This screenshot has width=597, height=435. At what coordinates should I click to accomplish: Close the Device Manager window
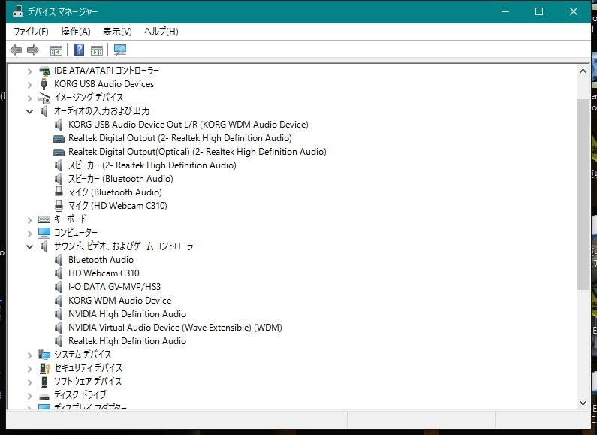coord(574,11)
